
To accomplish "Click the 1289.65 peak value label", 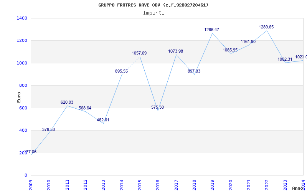I will 266,27.
